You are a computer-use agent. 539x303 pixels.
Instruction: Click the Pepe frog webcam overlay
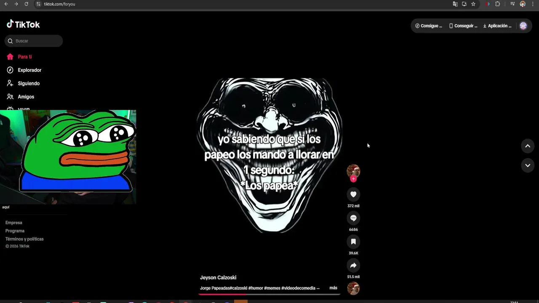pos(68,157)
